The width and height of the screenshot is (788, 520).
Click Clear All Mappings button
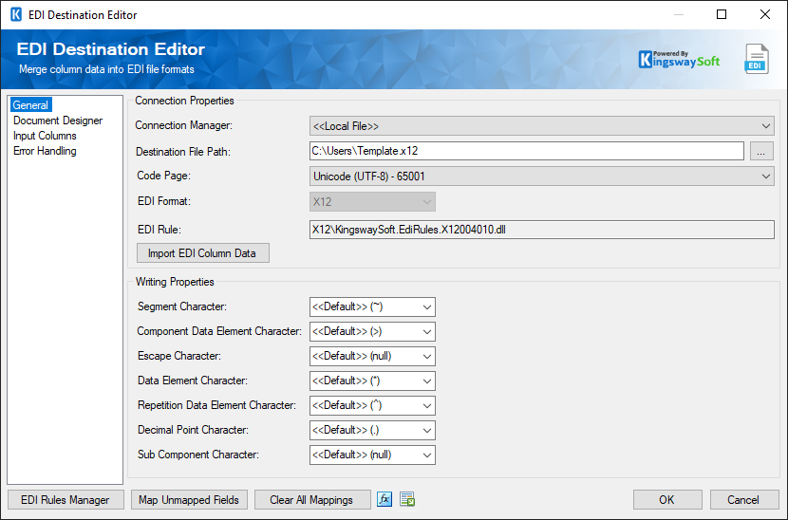tap(311, 500)
